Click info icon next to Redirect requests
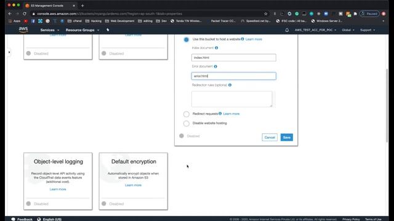The image size is (394, 221). tap(220, 114)
